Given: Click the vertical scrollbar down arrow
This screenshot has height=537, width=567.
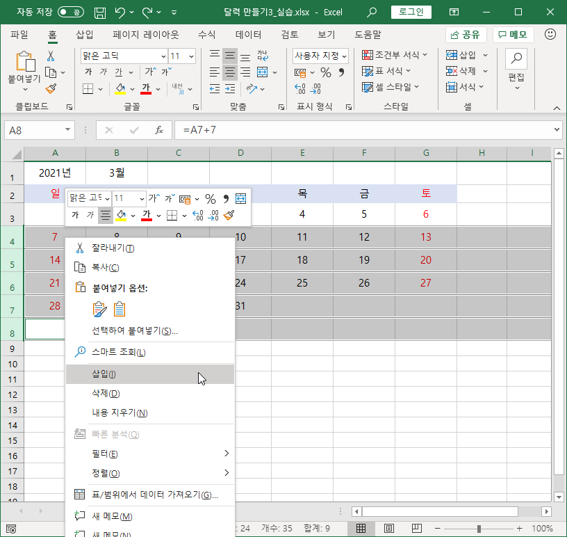Looking at the screenshot, I should coord(559,497).
